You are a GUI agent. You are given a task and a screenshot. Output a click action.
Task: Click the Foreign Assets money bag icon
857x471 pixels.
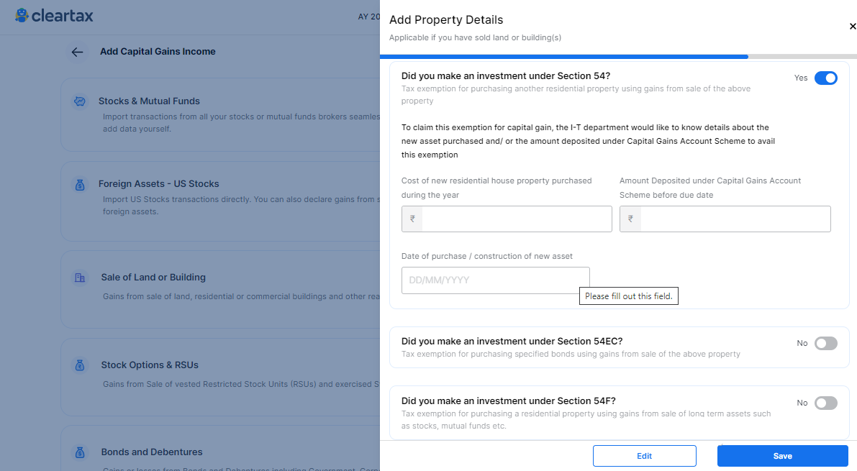[x=80, y=185]
